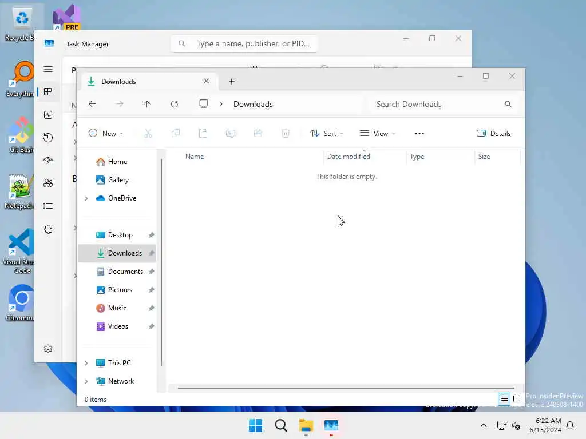The image size is (586, 439).
Task: Open clock showing 6:22 AM
Action: 545,425
